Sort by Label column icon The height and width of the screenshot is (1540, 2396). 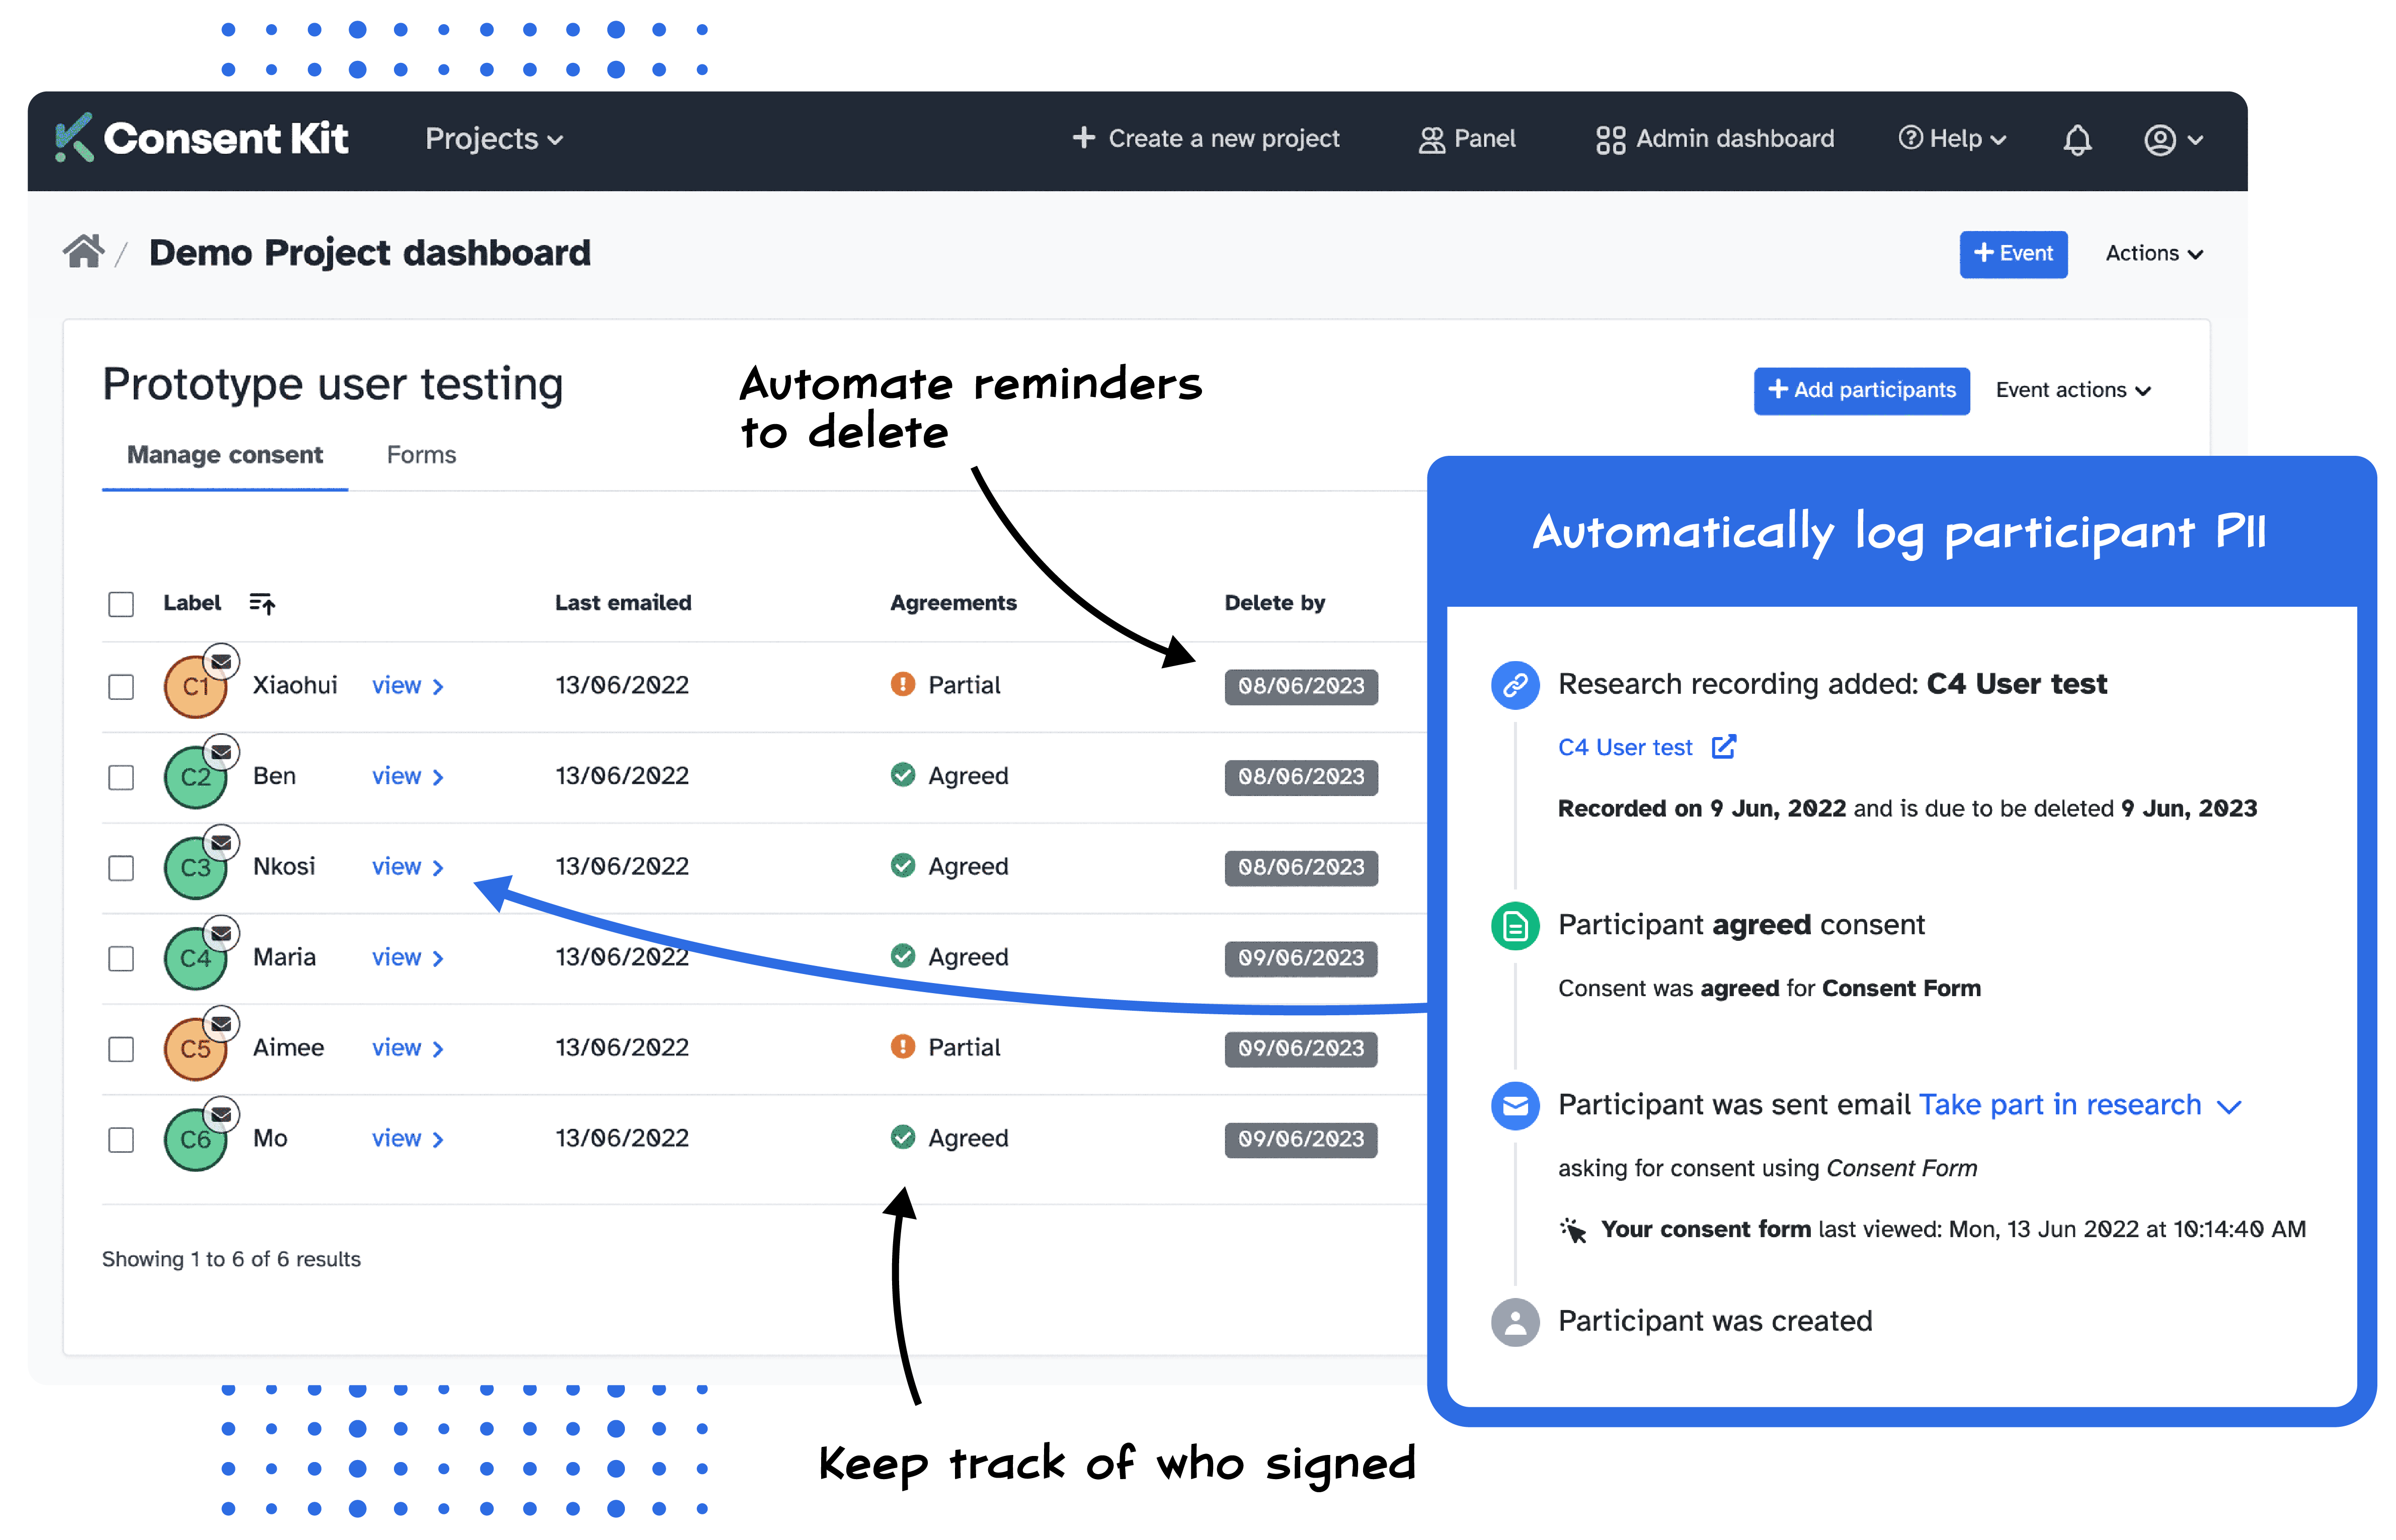pos(262,603)
